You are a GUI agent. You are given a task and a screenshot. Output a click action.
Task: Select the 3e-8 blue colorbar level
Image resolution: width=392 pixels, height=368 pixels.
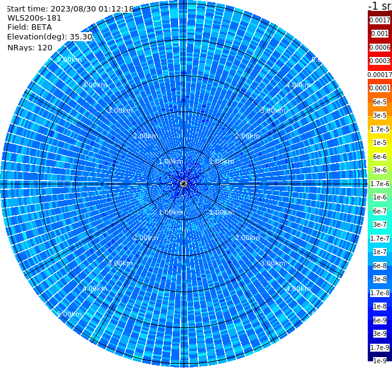(x=380, y=279)
